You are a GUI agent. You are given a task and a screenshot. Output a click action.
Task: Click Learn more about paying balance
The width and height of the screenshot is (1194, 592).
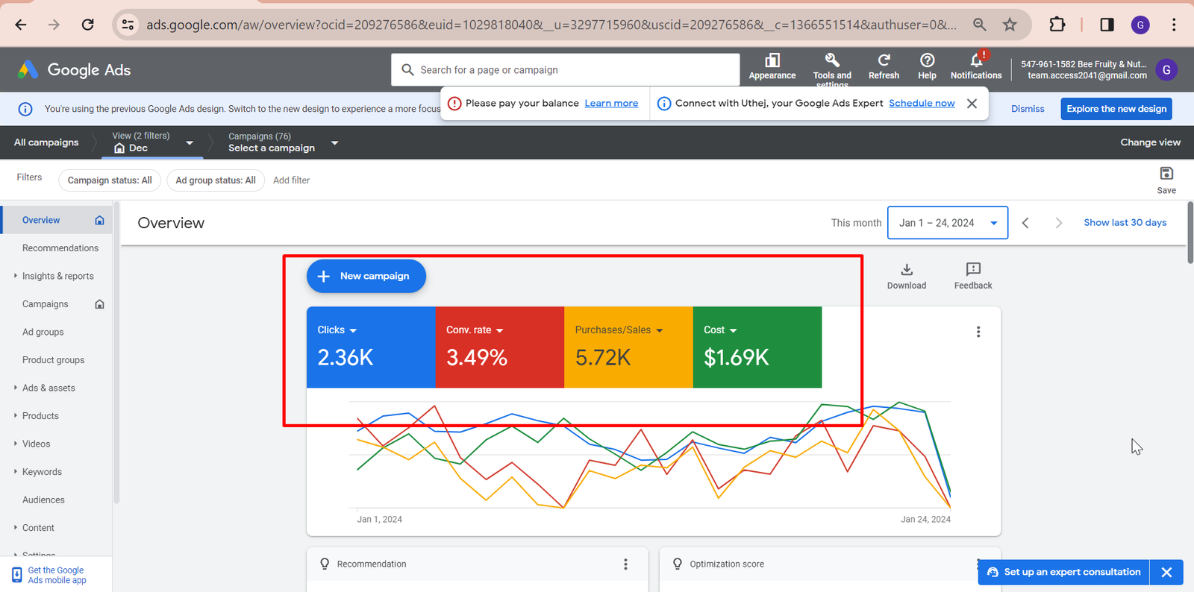pyautogui.click(x=611, y=104)
